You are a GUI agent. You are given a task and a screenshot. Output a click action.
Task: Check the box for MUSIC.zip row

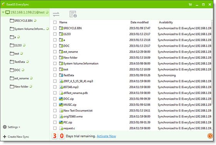point(55,105)
